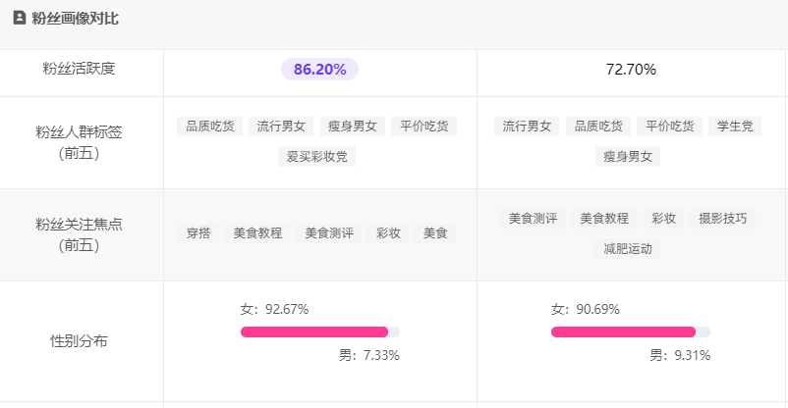Select the 学生党 audience tag
Viewport: 788px width, 408px height.
click(735, 127)
